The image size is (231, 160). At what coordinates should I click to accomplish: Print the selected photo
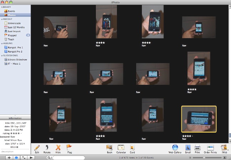(x=197, y=149)
